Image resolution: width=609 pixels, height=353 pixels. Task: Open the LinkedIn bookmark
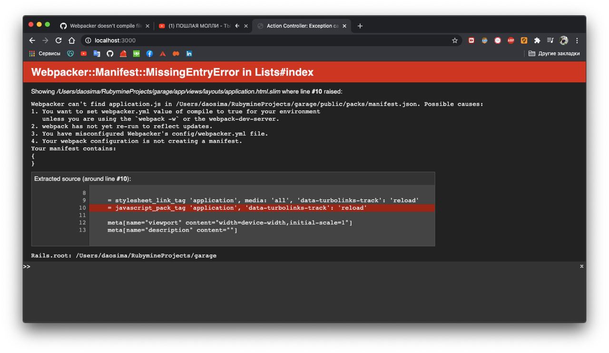coord(189,54)
